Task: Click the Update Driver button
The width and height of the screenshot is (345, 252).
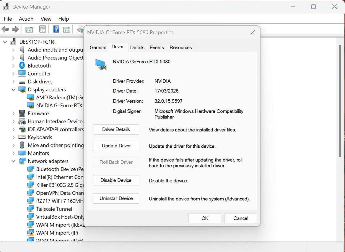Action: (116, 146)
